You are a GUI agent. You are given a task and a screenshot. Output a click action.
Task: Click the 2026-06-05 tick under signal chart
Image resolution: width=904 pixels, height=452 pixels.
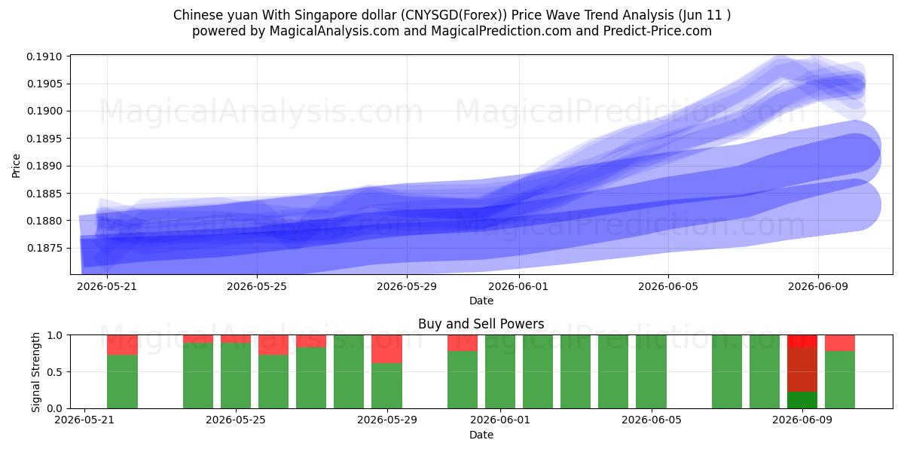(x=651, y=420)
